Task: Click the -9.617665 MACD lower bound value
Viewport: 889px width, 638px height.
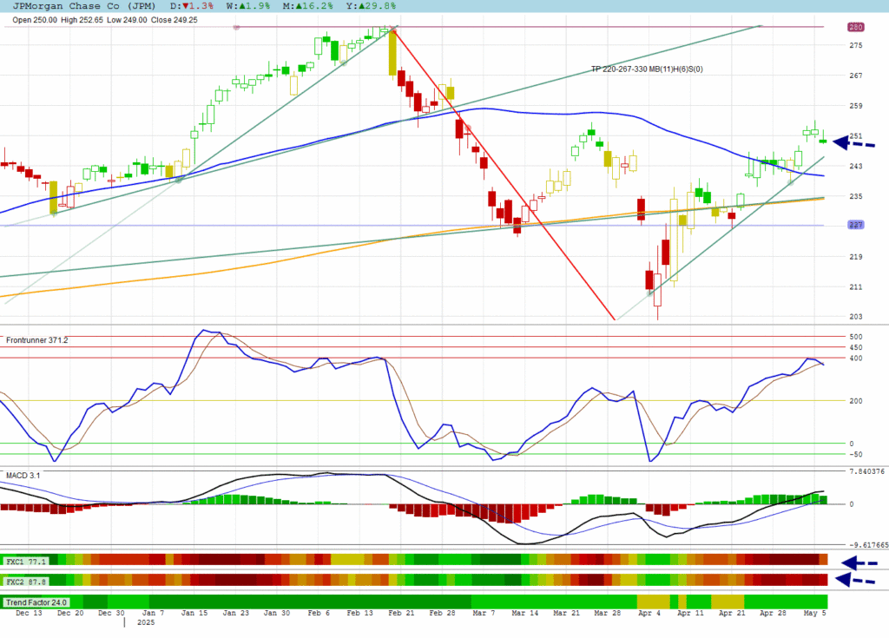Action: point(868,545)
